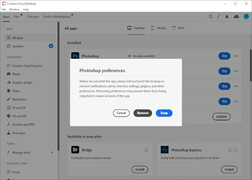
Task: Select the Desktop platform tab
Action: (136, 28)
